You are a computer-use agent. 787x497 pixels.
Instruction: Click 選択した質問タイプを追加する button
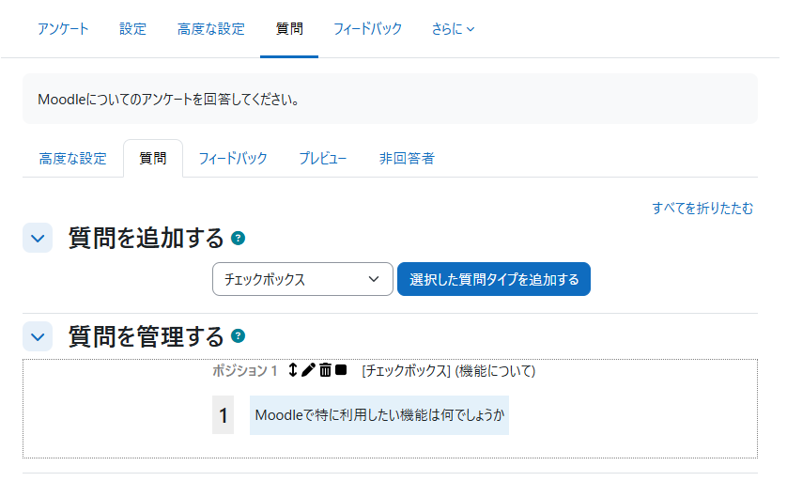(x=494, y=279)
